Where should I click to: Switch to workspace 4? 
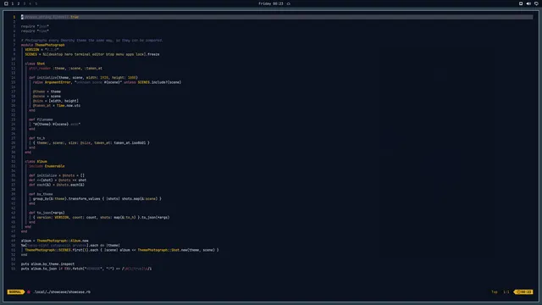tap(30, 3)
